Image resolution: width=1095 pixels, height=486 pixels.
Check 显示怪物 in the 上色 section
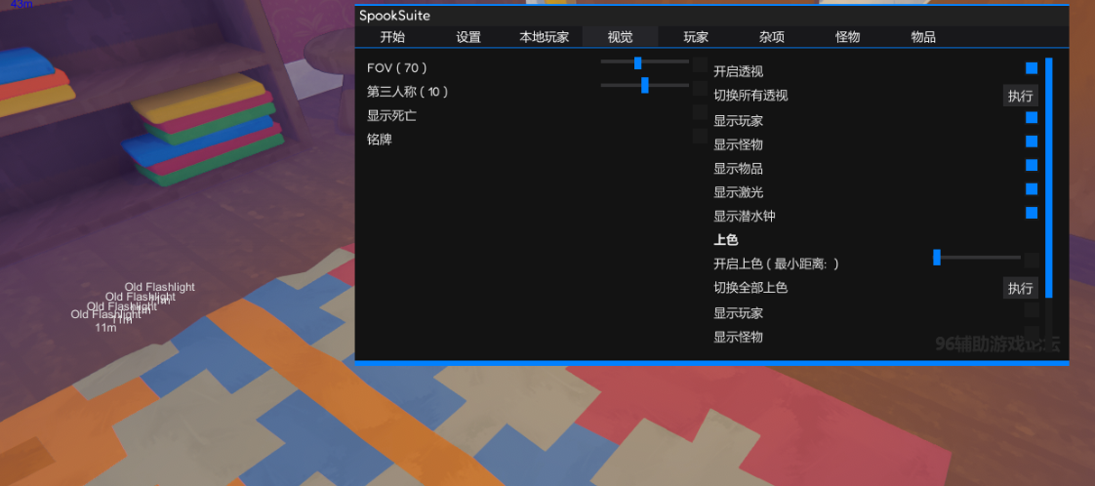click(1032, 334)
